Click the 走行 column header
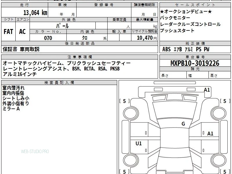Image resolution: width=232 pixels, height=174 pixels. pyautogui.click(x=25, y=5)
